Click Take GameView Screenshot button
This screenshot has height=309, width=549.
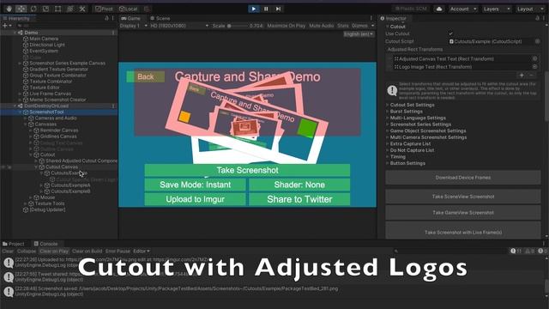pyautogui.click(x=463, y=213)
